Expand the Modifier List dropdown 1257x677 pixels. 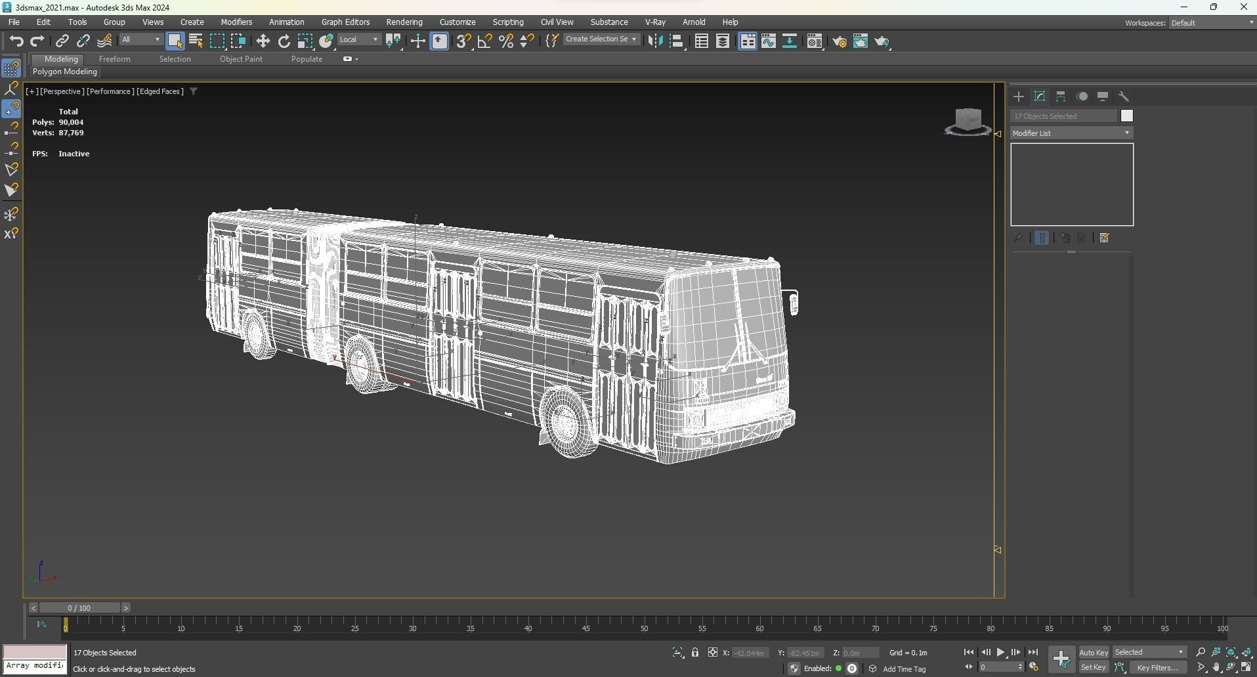pos(1071,133)
